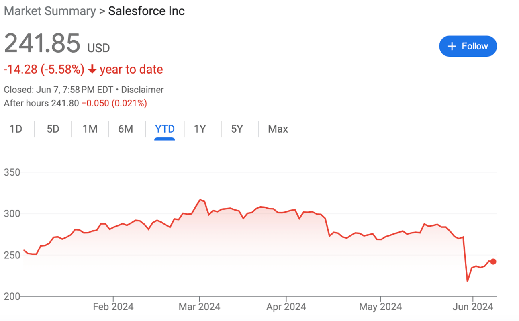Click the red endpoint dot on chart
Image resolution: width=519 pixels, height=321 pixels.
click(x=493, y=262)
